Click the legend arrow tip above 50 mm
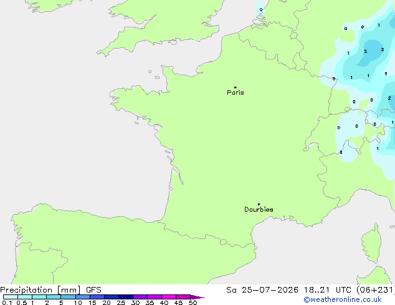 [197, 297]
